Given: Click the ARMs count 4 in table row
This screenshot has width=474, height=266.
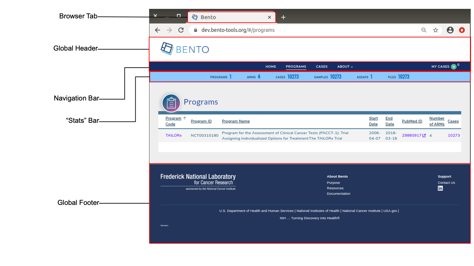Looking at the screenshot, I should [x=431, y=135].
